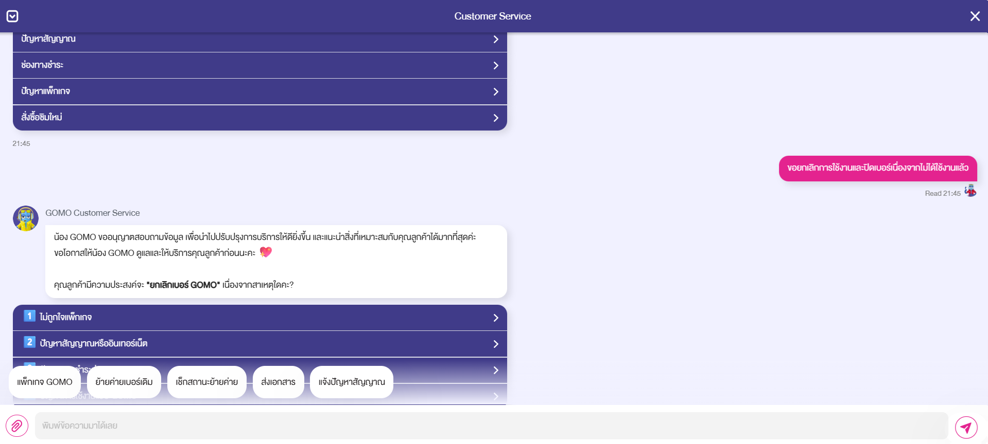Expand chevron on ปัญหาแพ็กเกจ row
Image resolution: width=988 pixels, height=444 pixels.
pyautogui.click(x=496, y=91)
